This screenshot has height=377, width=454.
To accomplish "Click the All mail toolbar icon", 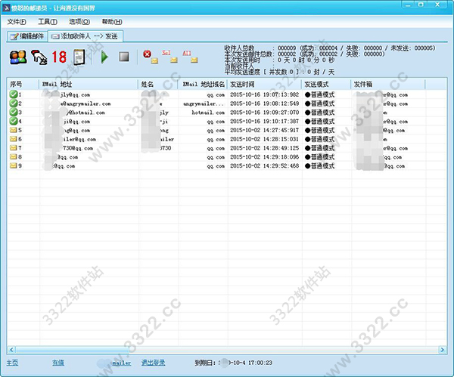I will pyautogui.click(x=190, y=57).
